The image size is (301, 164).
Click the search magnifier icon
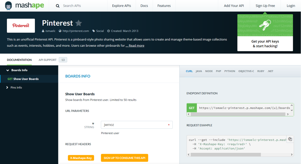point(57,6)
